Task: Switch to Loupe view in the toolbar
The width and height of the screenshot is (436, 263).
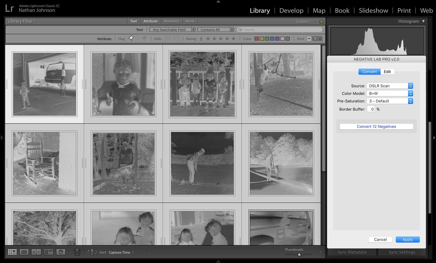Action: 24,252
